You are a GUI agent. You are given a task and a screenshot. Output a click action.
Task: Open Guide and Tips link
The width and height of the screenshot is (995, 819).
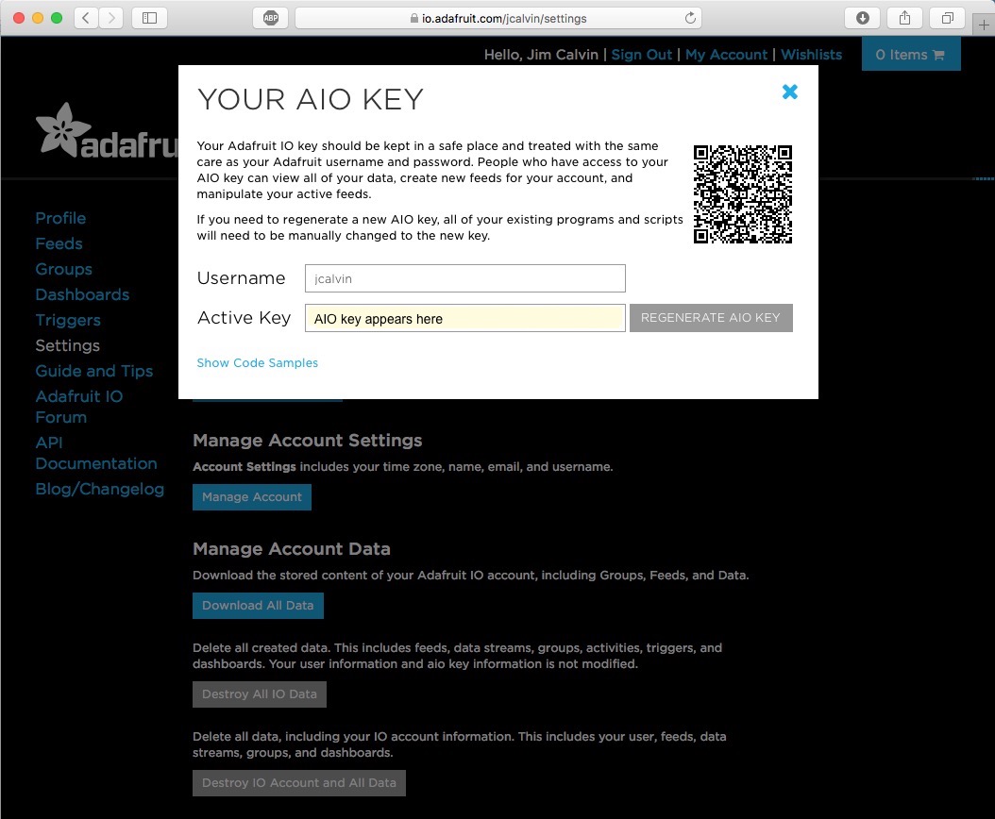point(93,371)
